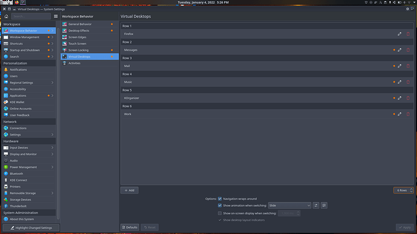Image resolution: width=417 pixels, height=234 pixels.
Task: Select the KOrganizer desktop row
Action: (x=267, y=98)
